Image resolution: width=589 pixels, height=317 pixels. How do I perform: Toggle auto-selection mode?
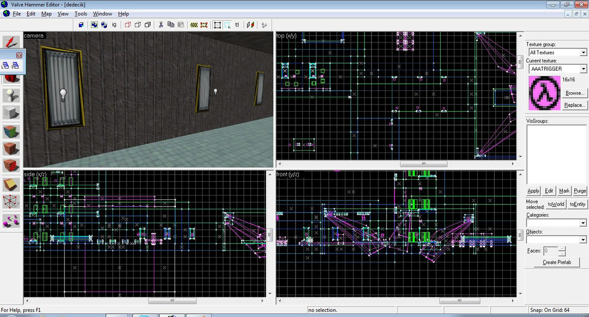pos(227,25)
